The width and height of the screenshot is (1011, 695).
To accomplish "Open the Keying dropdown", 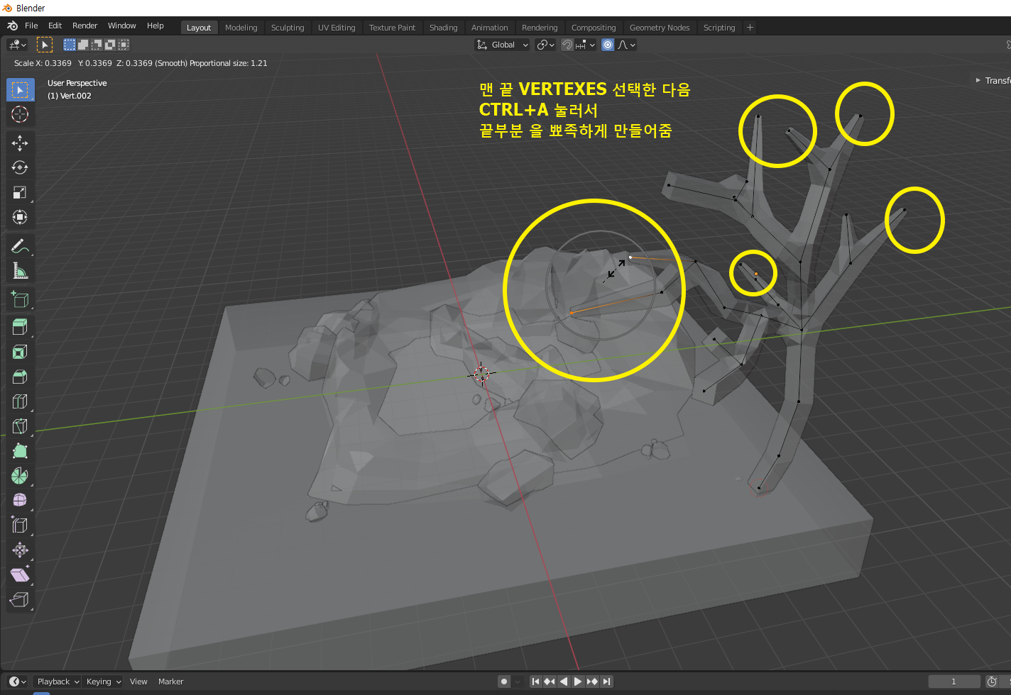I will [x=104, y=682].
